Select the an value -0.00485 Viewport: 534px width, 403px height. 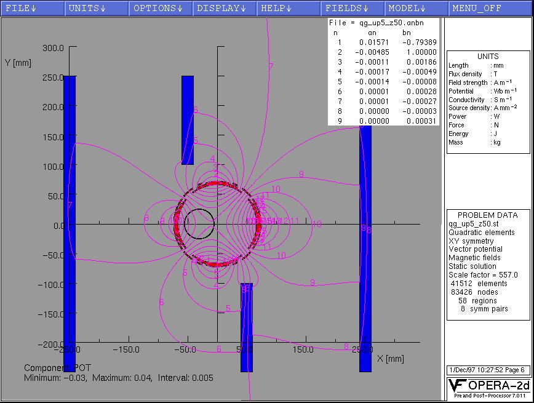[x=372, y=52]
